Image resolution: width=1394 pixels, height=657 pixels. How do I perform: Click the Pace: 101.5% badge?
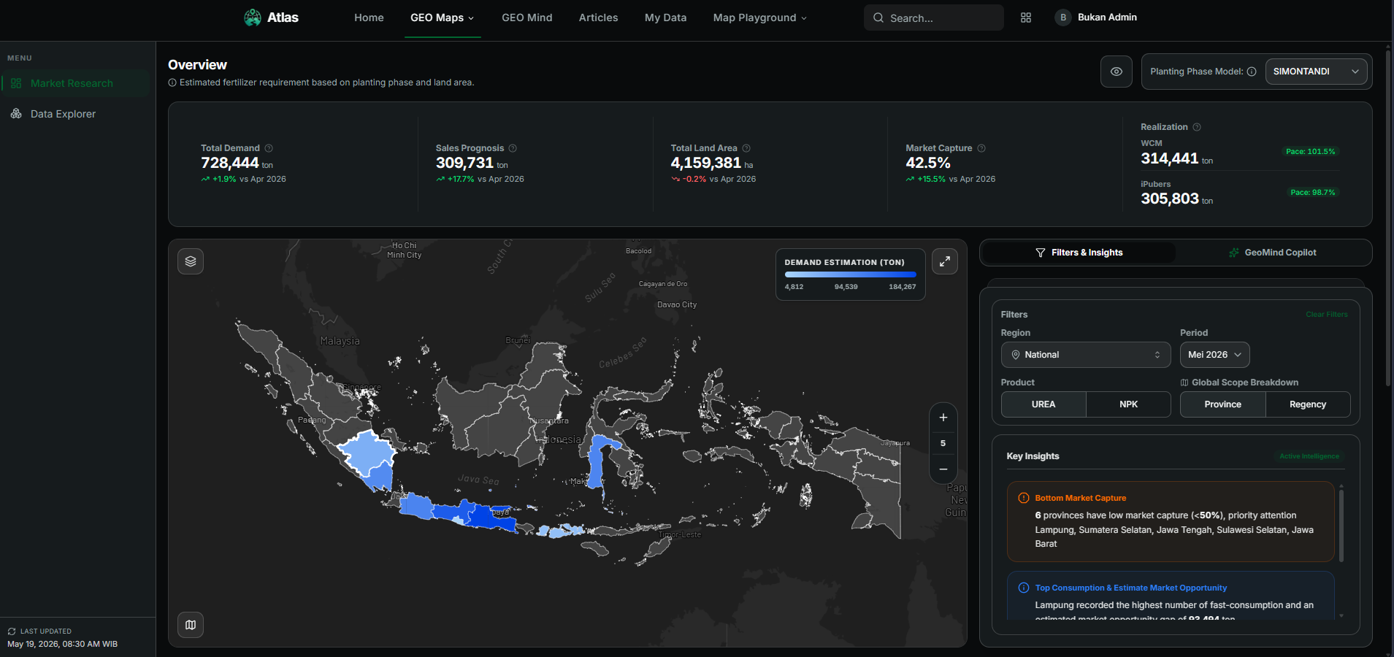click(1310, 152)
